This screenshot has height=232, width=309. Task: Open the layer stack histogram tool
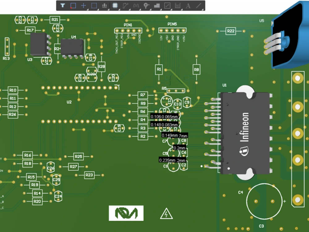pos(104,5)
